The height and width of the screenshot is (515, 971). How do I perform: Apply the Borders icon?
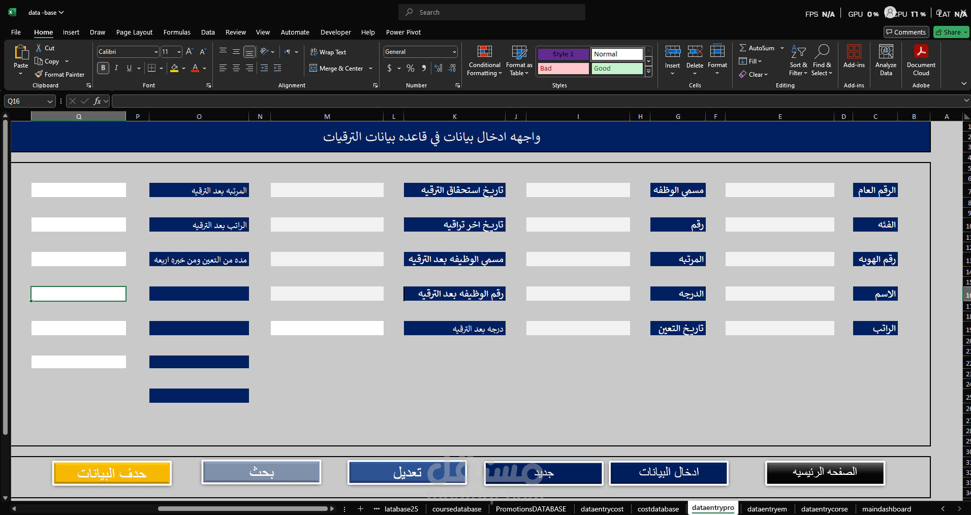point(151,68)
